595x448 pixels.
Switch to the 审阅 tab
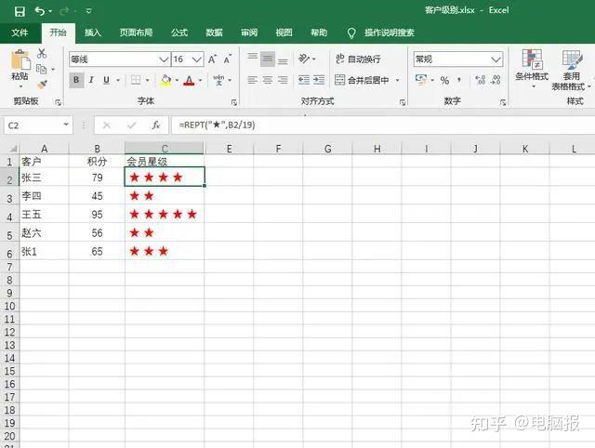[x=249, y=33]
